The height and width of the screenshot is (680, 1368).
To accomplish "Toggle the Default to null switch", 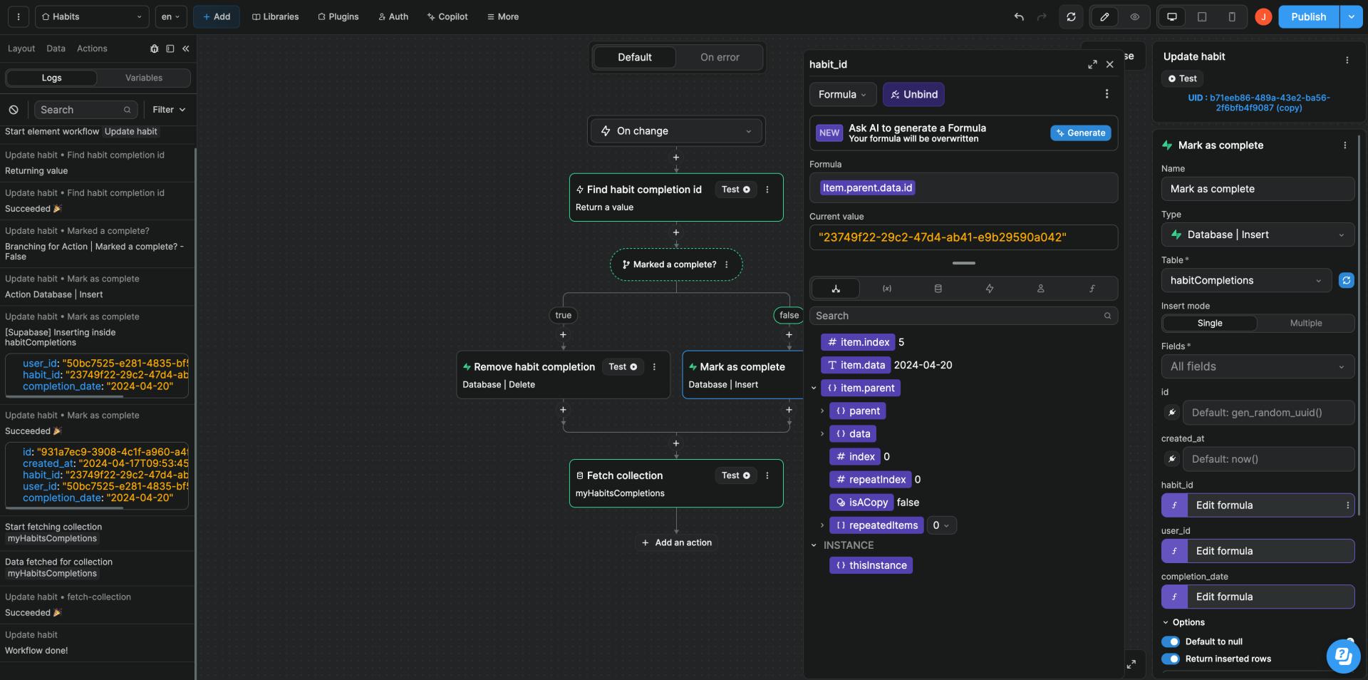I will (1170, 642).
